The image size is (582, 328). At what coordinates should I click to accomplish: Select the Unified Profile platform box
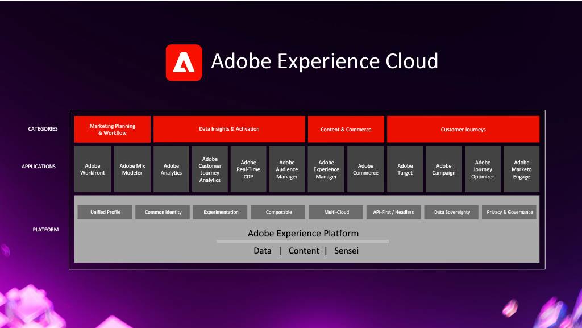click(x=105, y=212)
